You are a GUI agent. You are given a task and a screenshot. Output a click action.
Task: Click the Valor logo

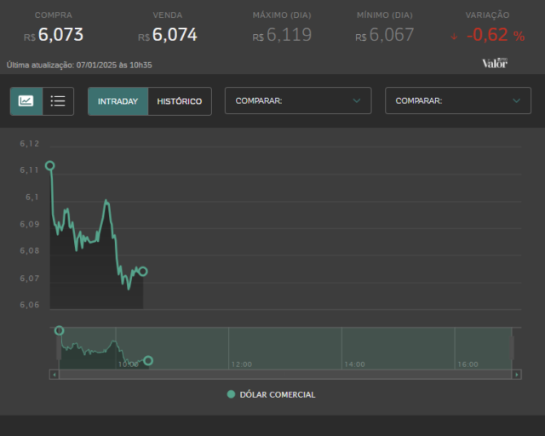pos(495,63)
